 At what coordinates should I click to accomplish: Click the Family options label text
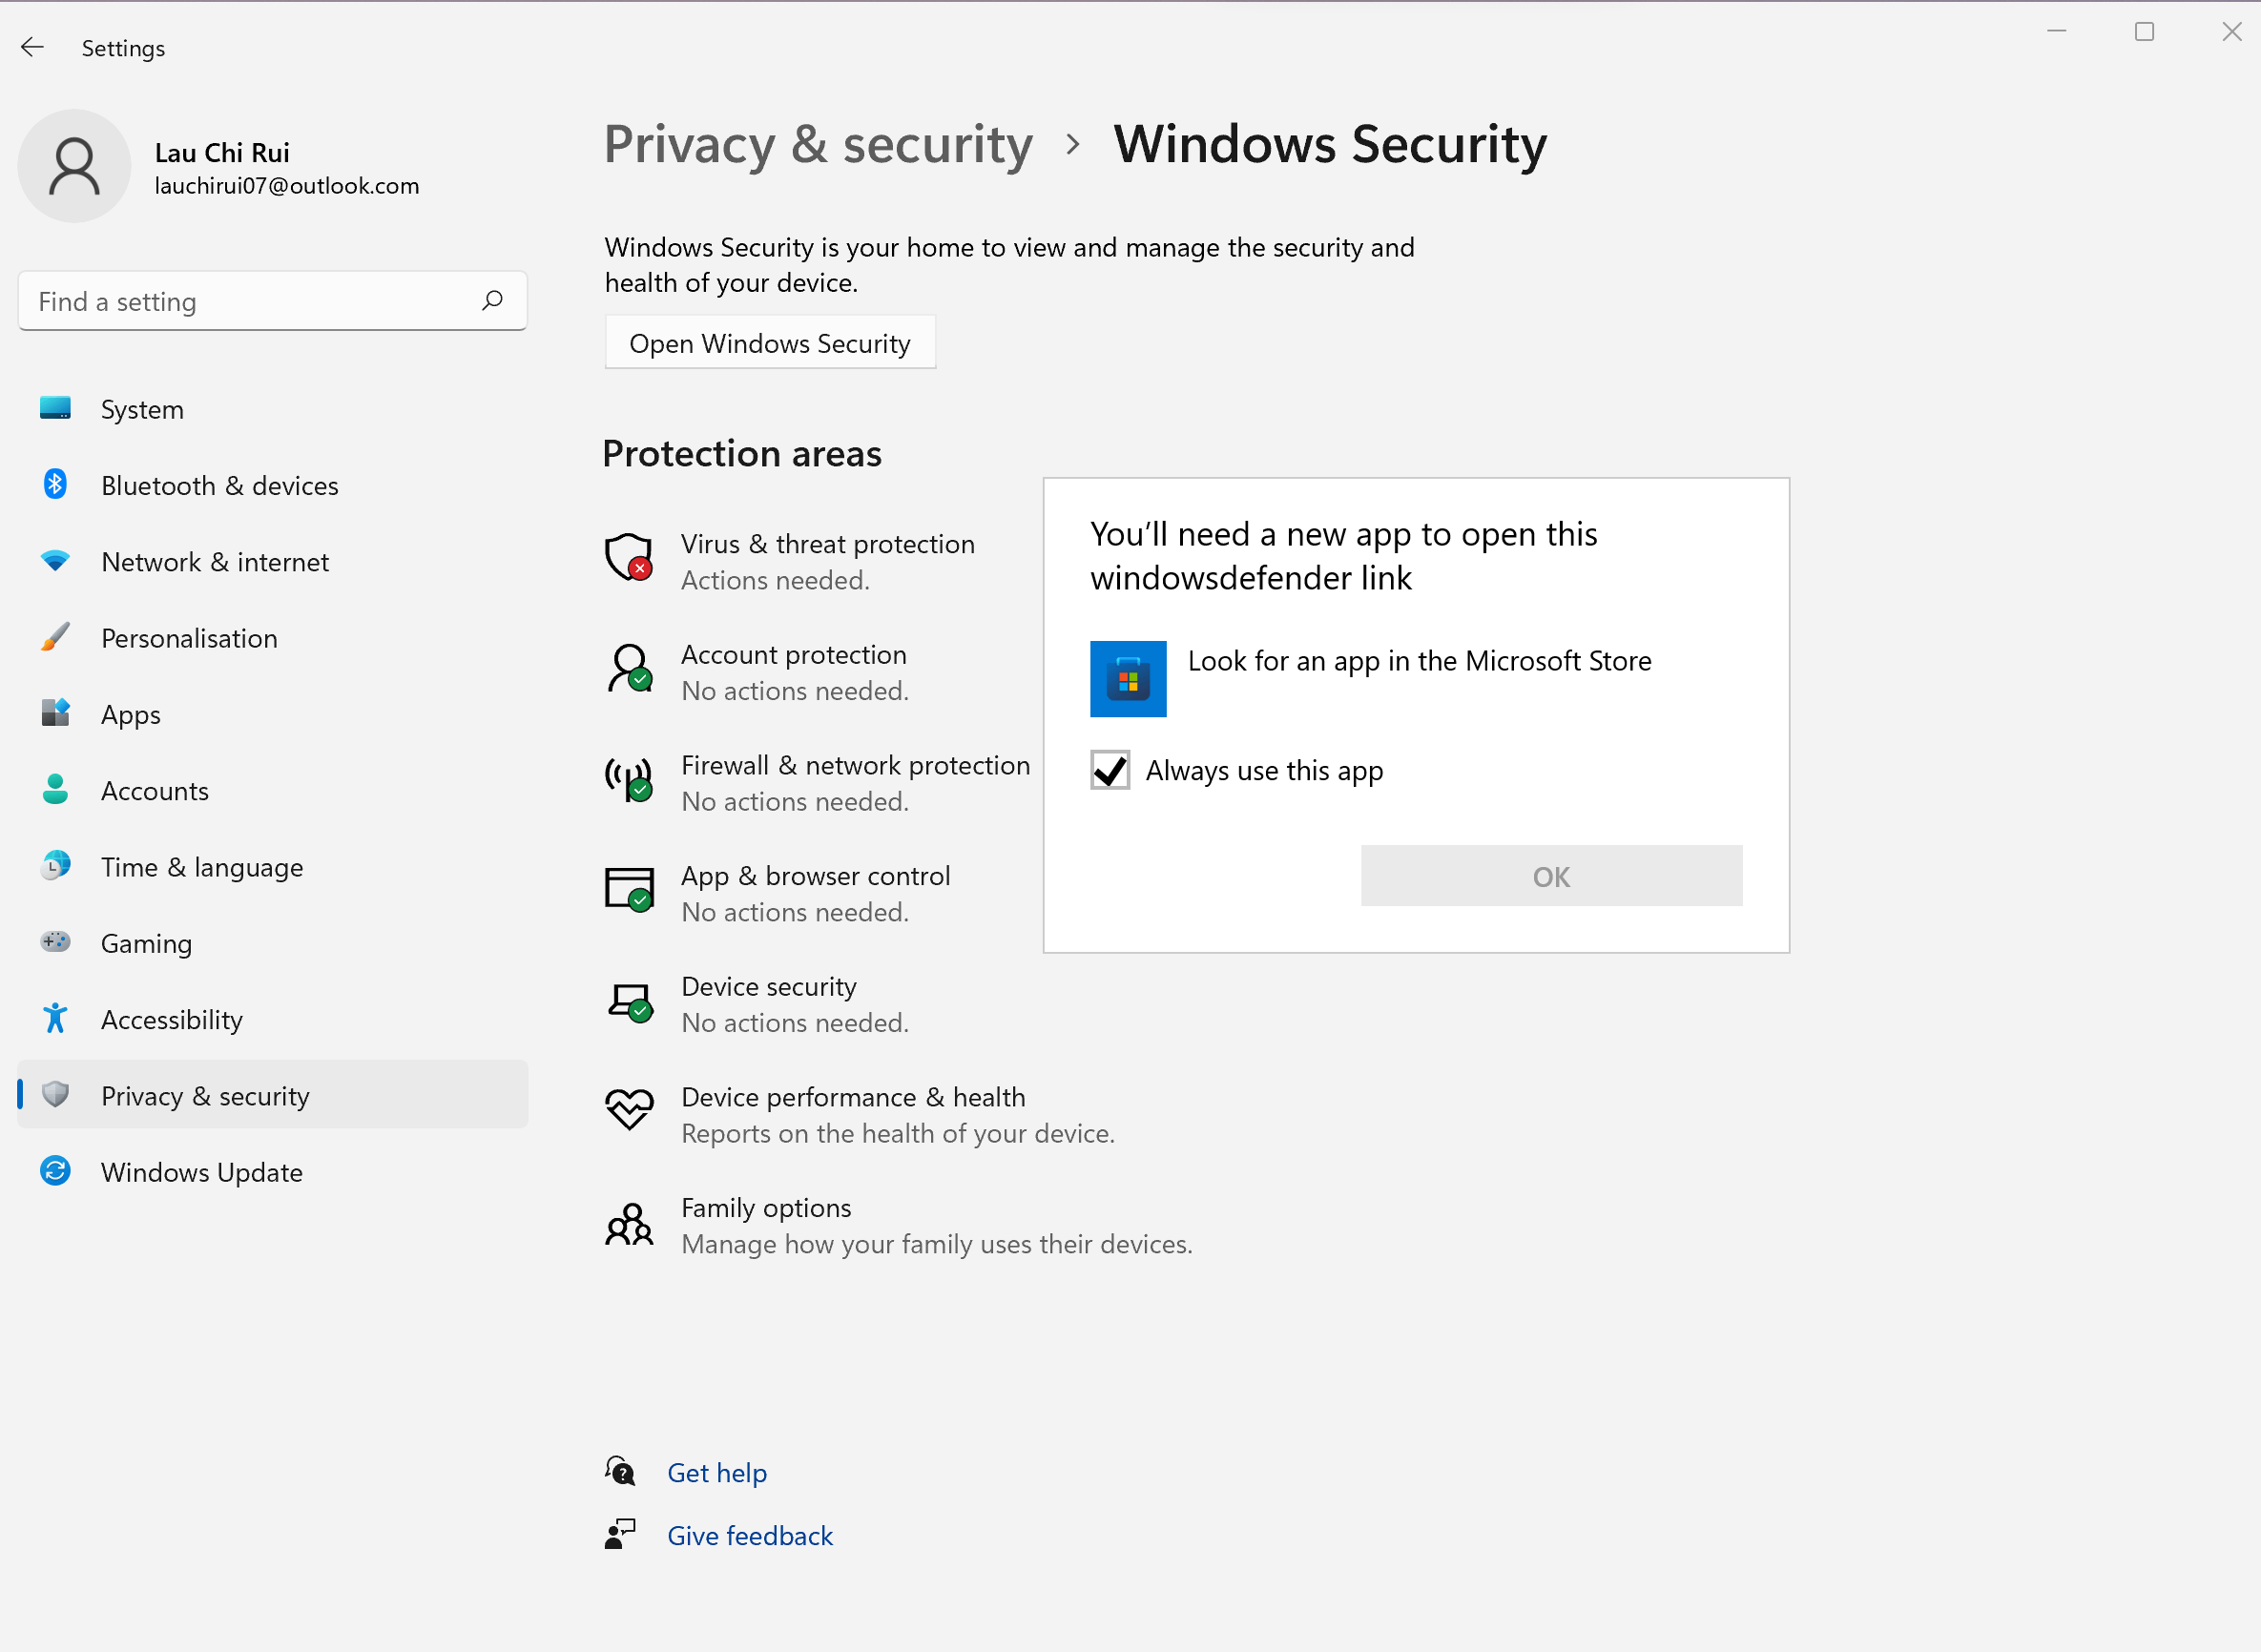766,1208
